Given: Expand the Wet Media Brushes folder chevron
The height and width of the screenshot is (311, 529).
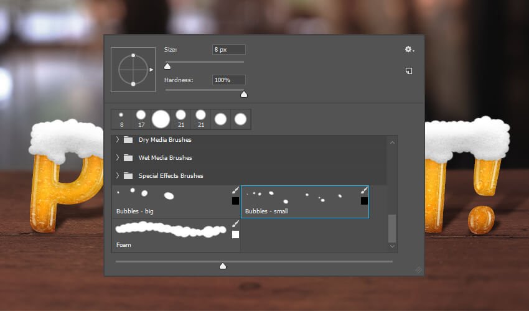Looking at the screenshot, I should coord(118,157).
